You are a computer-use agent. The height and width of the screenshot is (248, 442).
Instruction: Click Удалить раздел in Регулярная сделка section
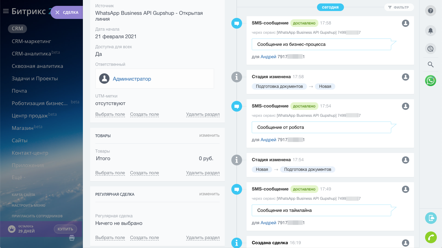203,238
